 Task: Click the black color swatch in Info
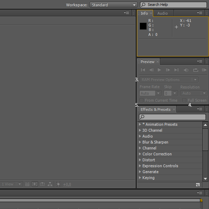[143, 26]
